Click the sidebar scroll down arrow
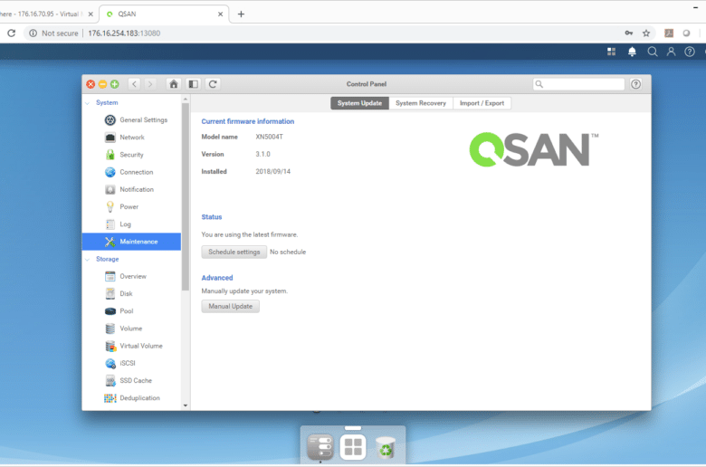The width and height of the screenshot is (706, 467). pos(186,405)
